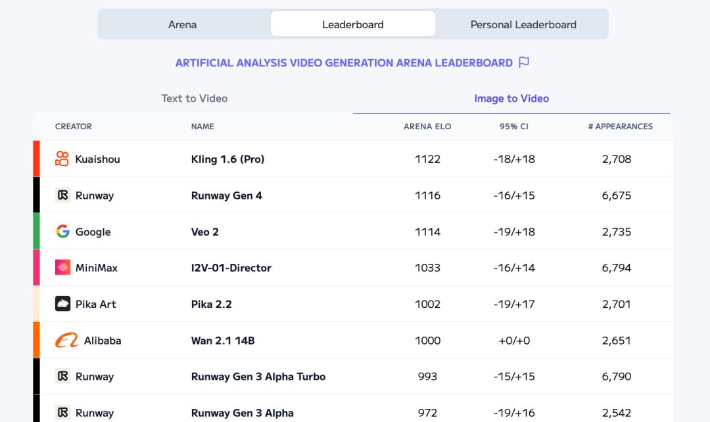Click the appearances count 6,790
This screenshot has height=422, width=710.
[x=616, y=376]
